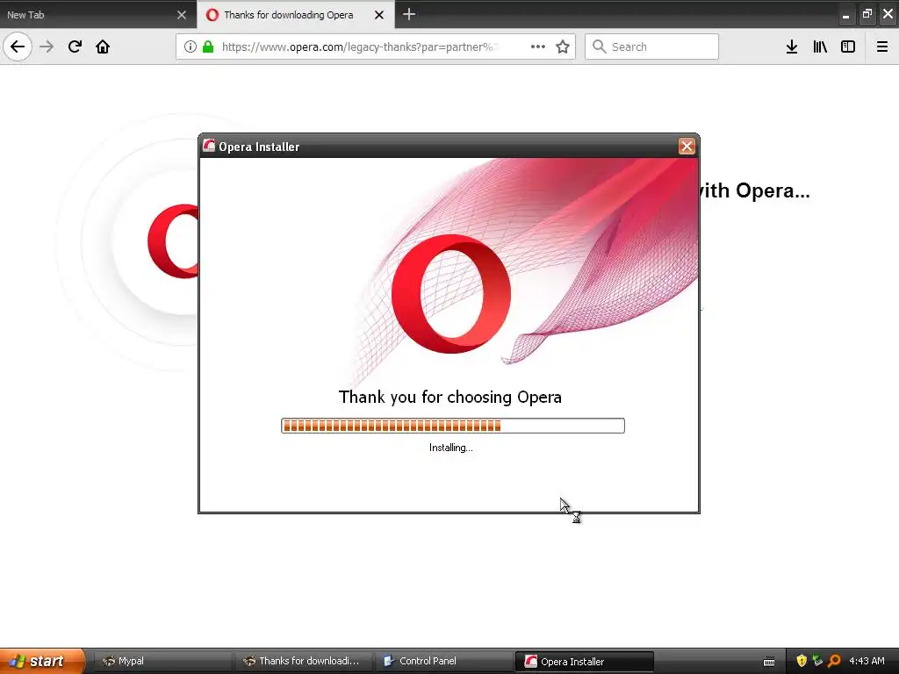This screenshot has width=899, height=674.
Task: Click the 4:43 AM system clock
Action: (867, 661)
